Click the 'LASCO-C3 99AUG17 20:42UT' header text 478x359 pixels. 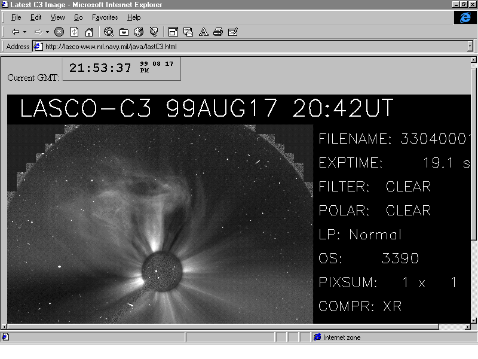207,108
